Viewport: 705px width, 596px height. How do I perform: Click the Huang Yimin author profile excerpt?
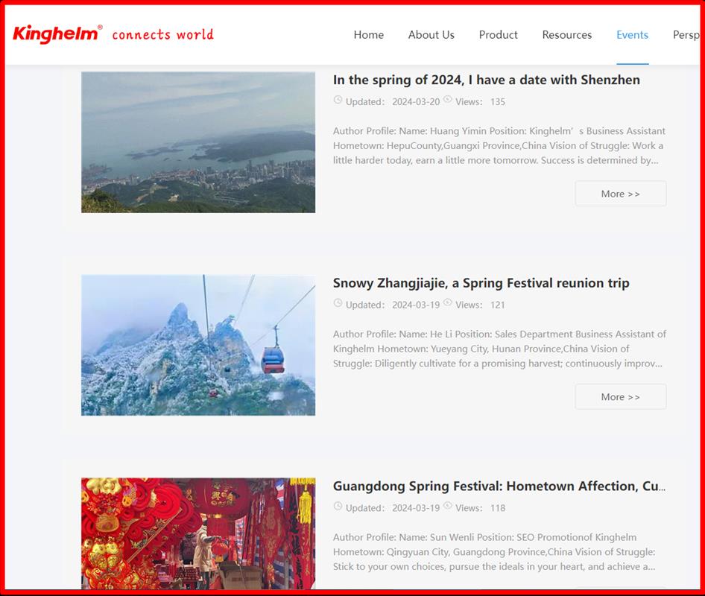pos(499,145)
